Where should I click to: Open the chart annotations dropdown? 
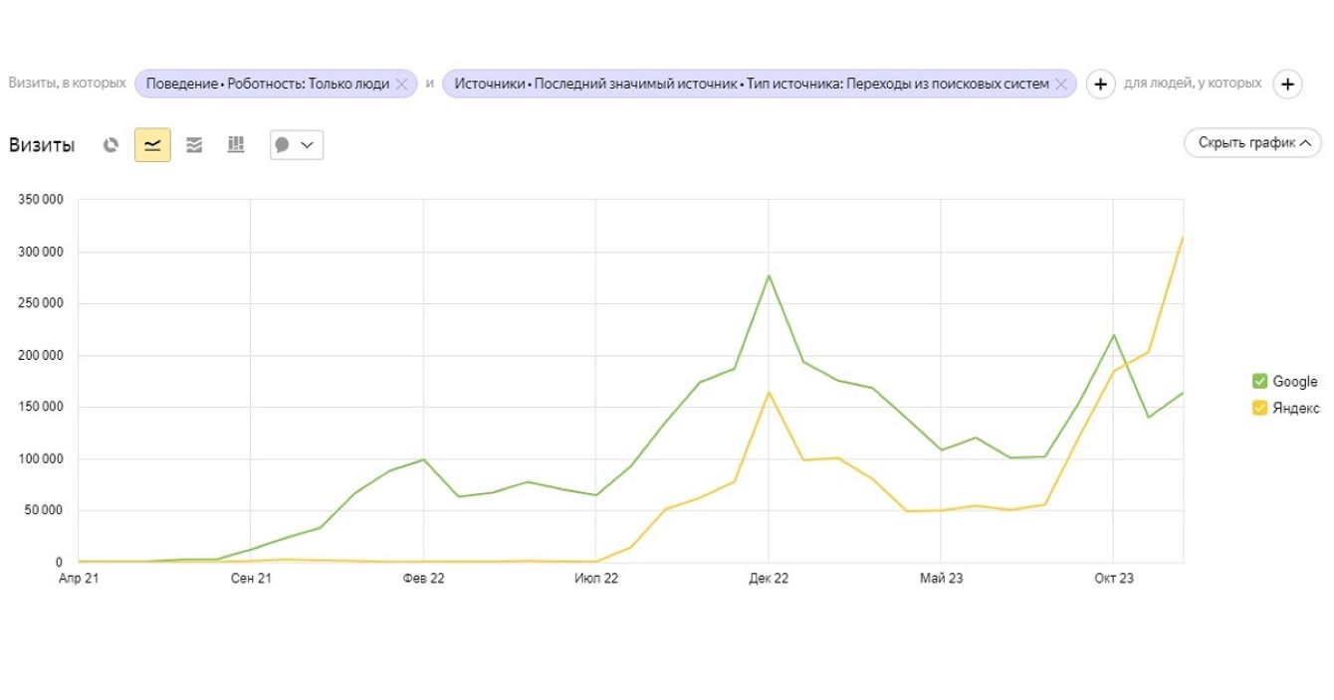tap(296, 145)
